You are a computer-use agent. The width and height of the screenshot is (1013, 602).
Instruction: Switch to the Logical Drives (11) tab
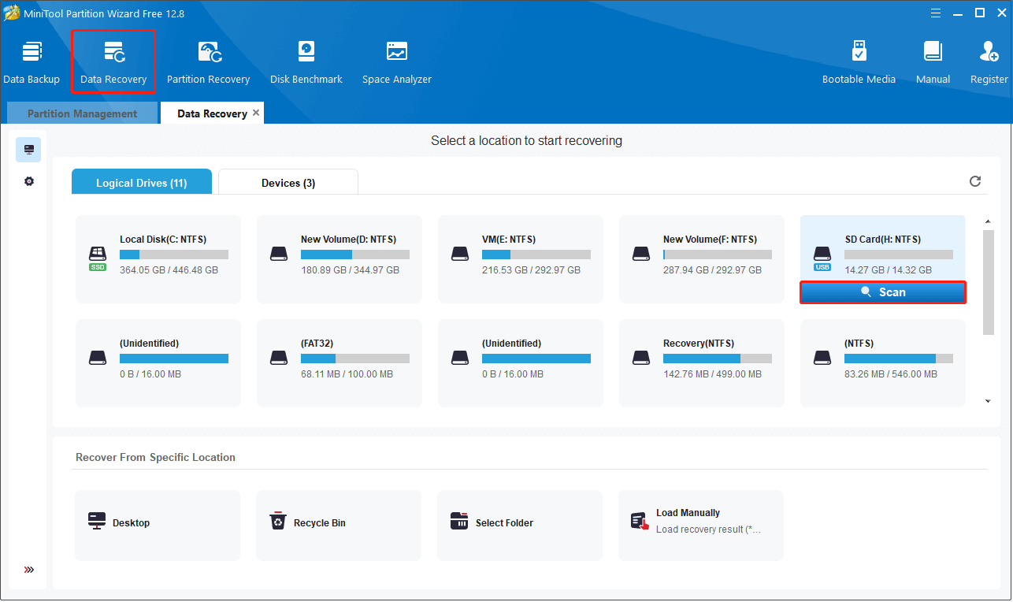click(142, 182)
